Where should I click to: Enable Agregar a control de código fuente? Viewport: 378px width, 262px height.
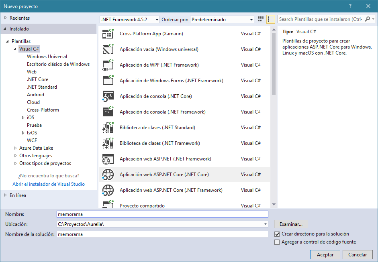[277, 242]
